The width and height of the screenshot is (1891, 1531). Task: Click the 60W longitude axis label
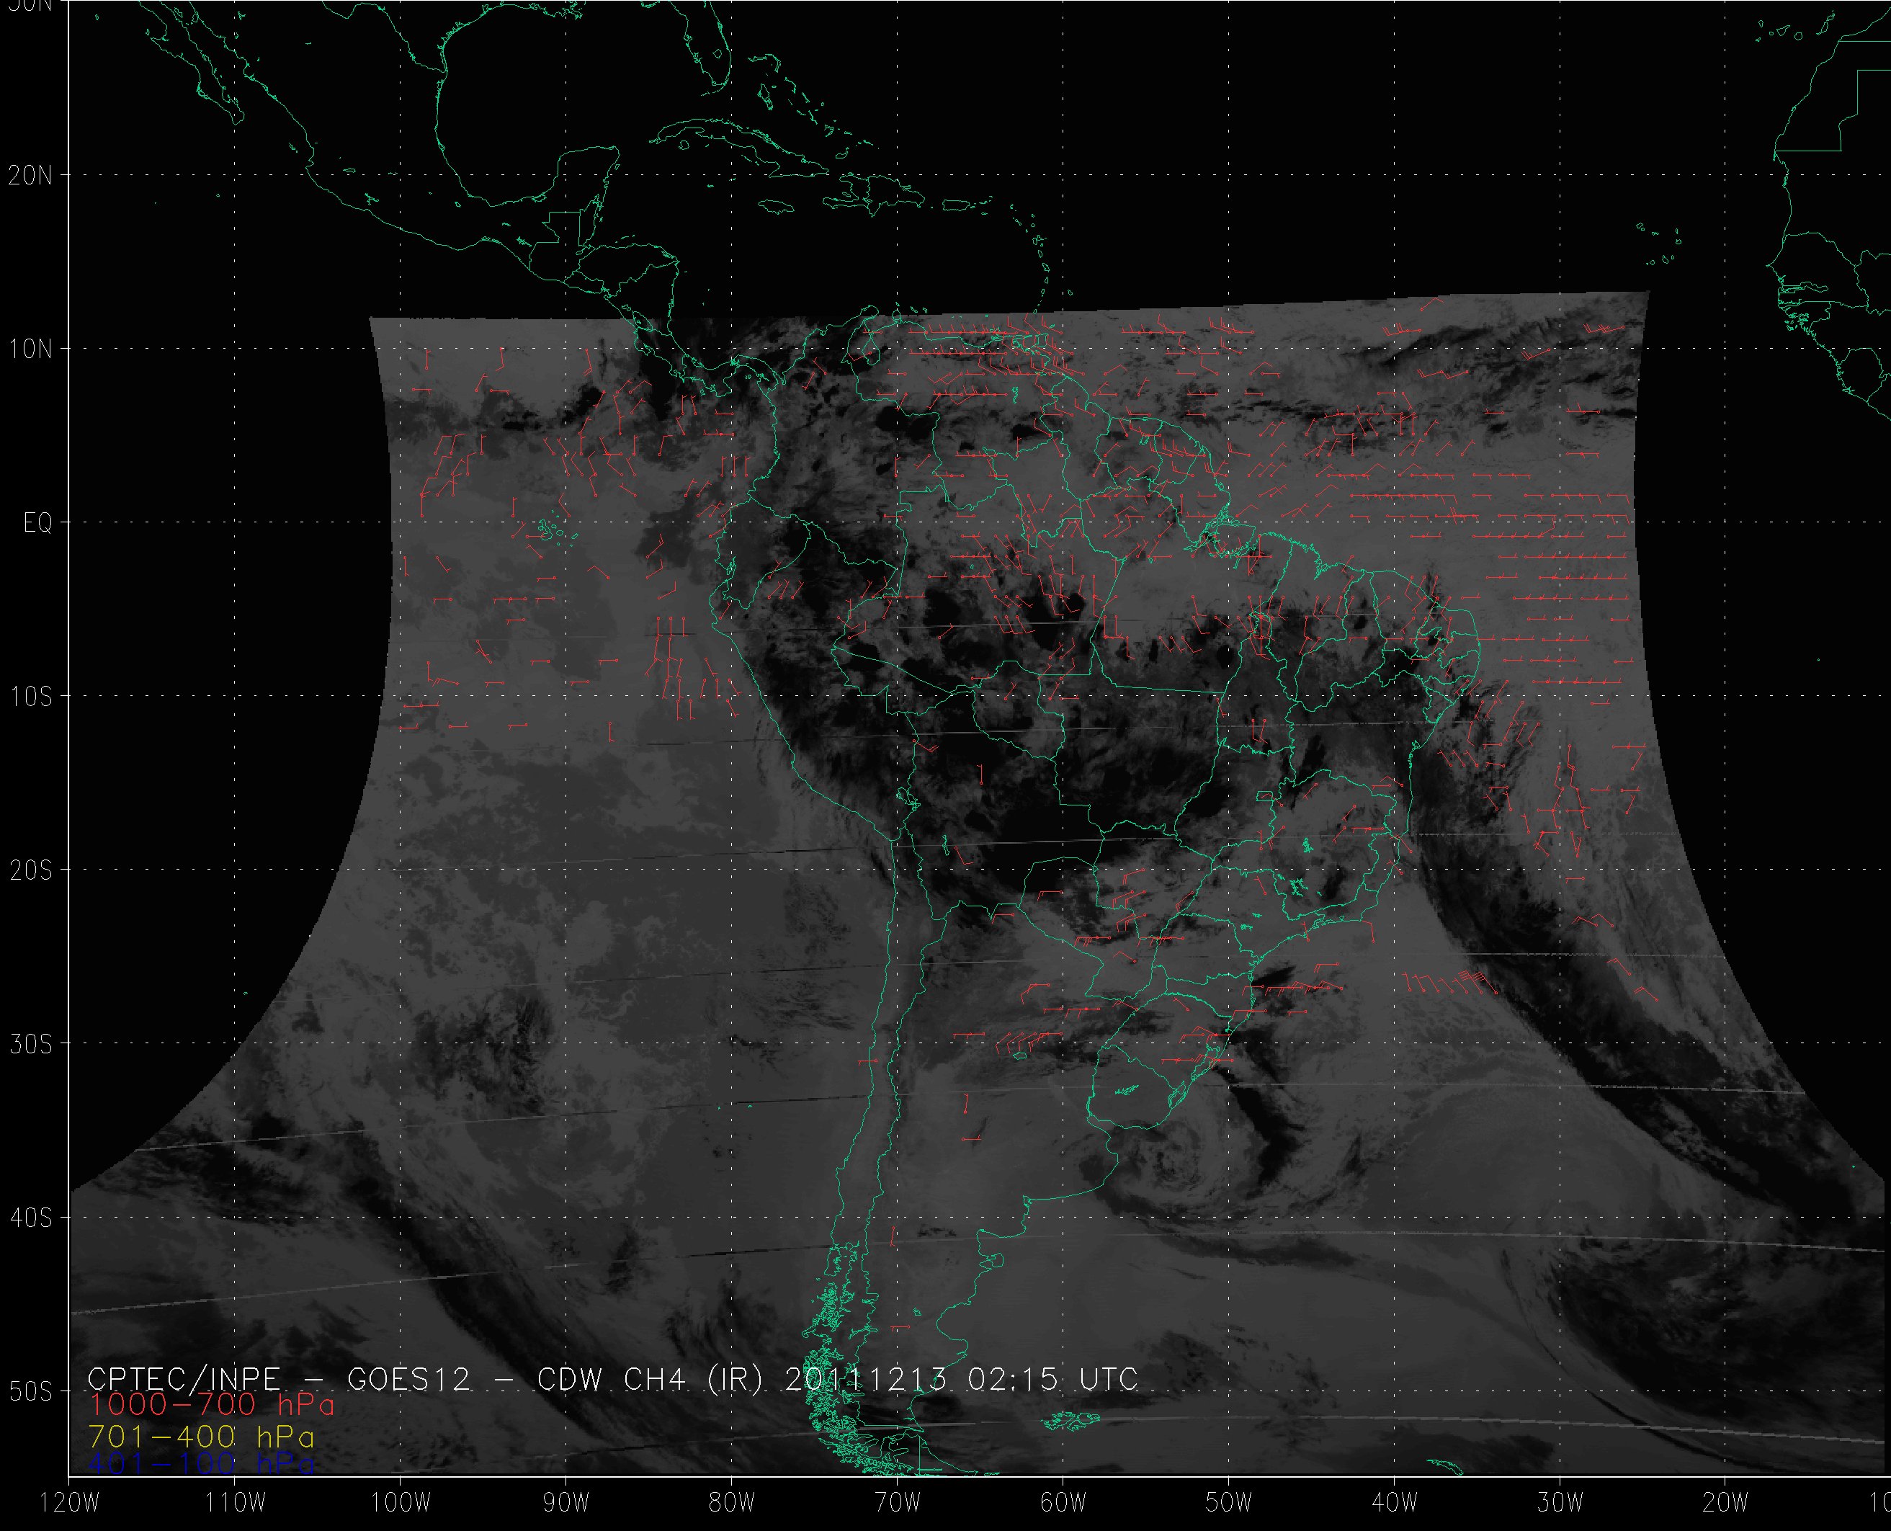[1063, 1504]
